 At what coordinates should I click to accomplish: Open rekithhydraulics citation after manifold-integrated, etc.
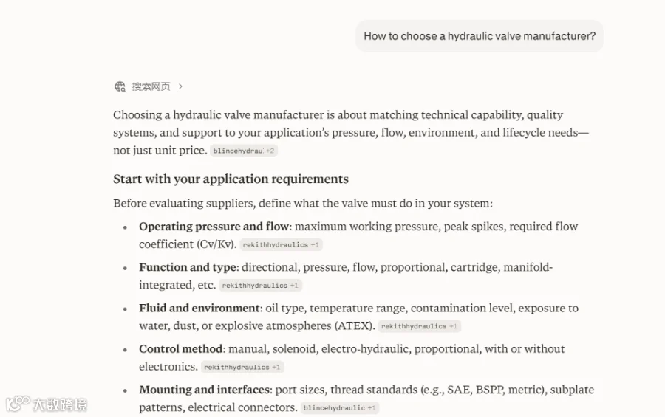[x=260, y=286]
